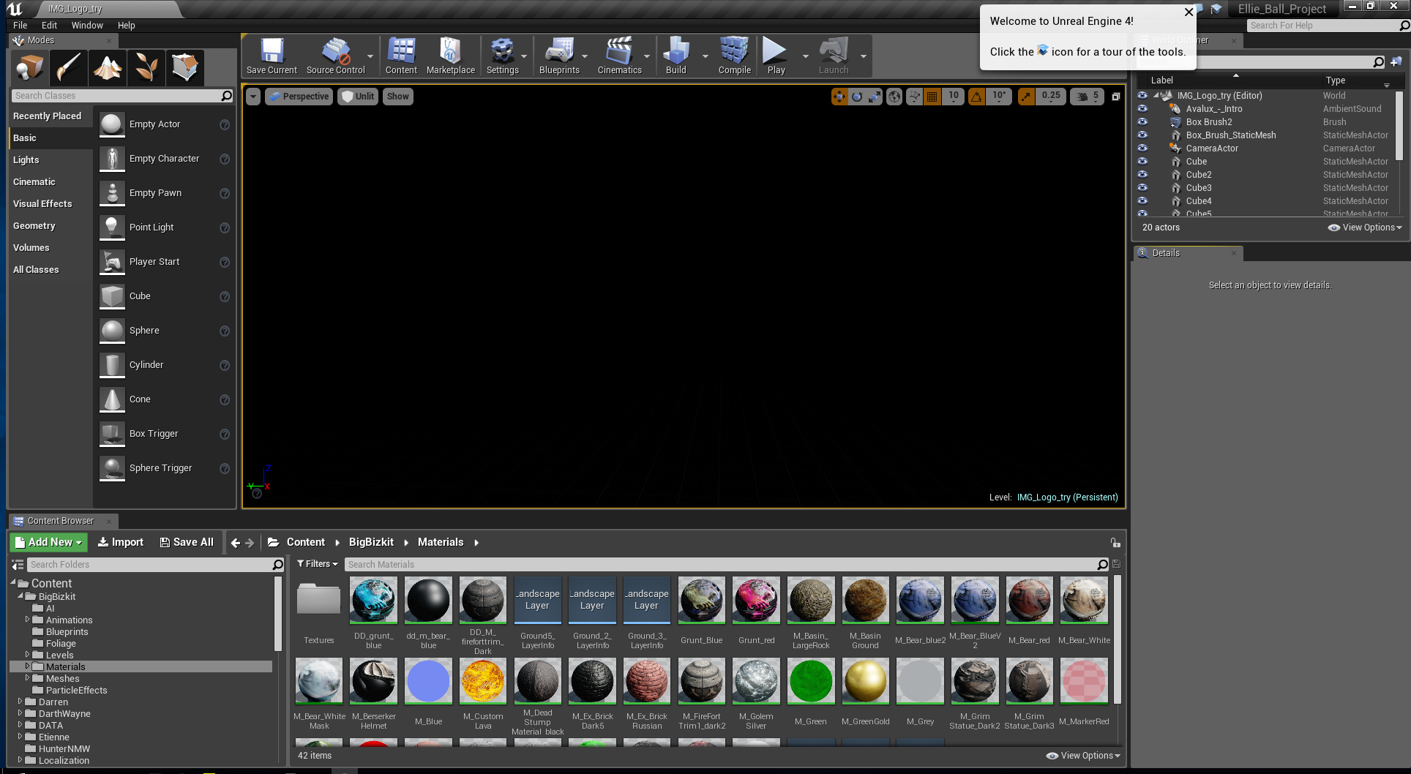Select the translate gizmo tool in viewport
The width and height of the screenshot is (1411, 774).
839,97
